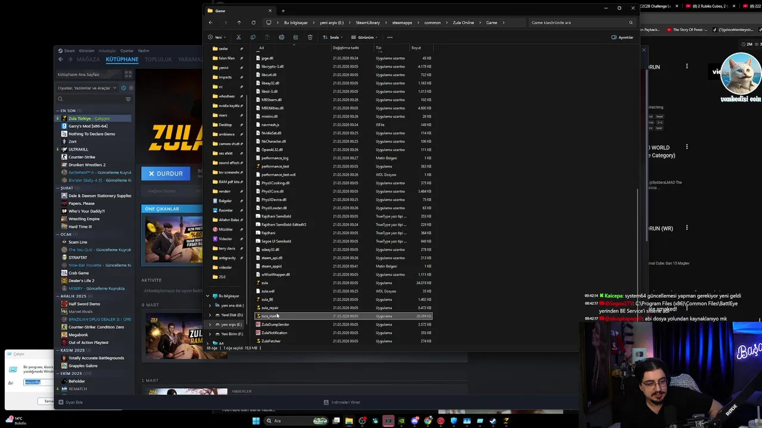The height and width of the screenshot is (428, 762).
Task: Click the taskbar 'Ara' search box
Action: pos(297,421)
